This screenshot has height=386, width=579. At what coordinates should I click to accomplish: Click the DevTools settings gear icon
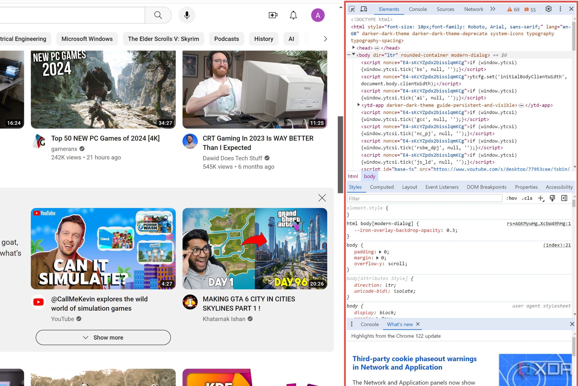pyautogui.click(x=548, y=9)
